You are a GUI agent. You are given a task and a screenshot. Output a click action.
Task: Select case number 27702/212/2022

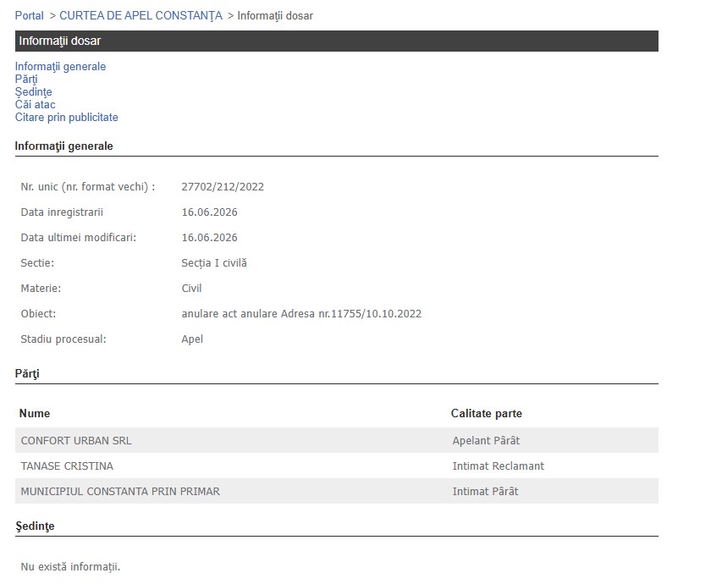(223, 187)
